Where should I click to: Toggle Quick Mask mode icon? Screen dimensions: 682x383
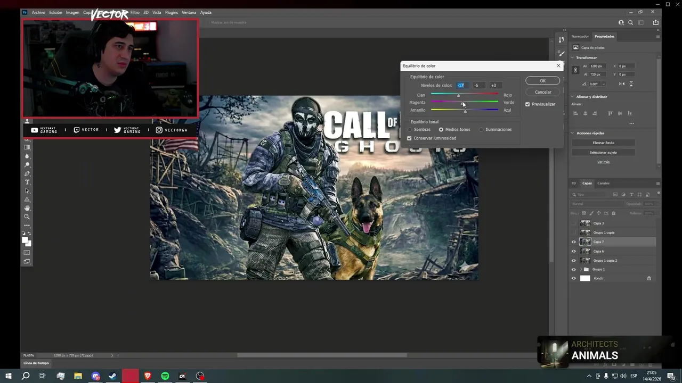27,252
